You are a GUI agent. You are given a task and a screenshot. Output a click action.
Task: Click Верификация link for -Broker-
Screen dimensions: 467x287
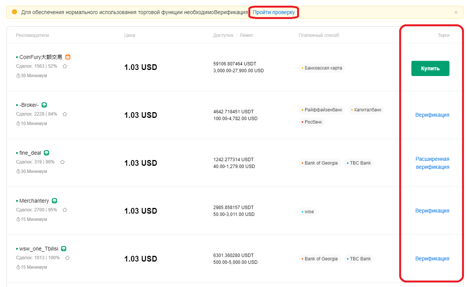click(x=432, y=115)
